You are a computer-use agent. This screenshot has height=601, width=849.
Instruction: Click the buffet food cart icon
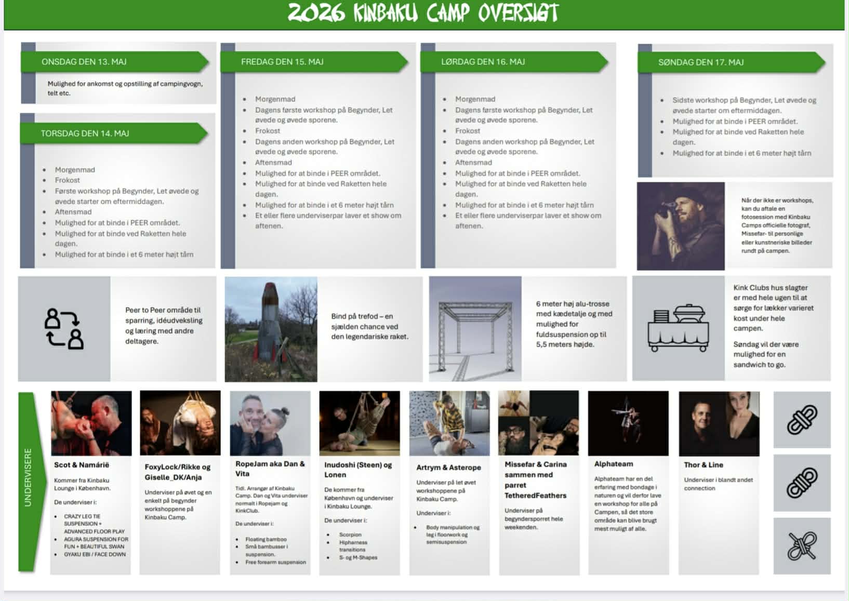[x=678, y=328]
